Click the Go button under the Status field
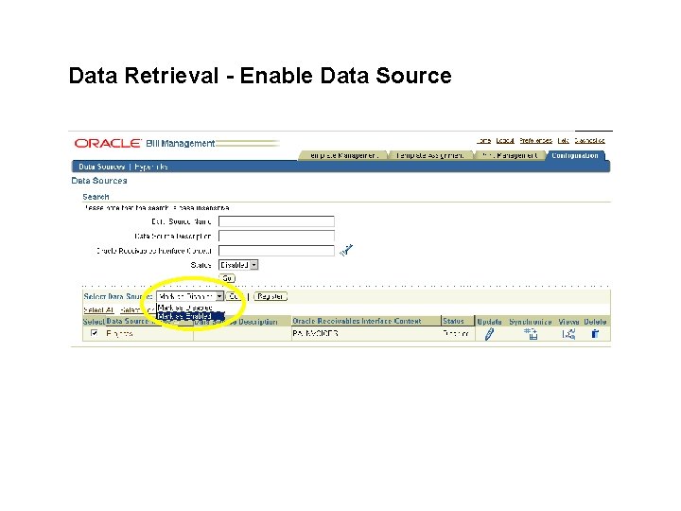The image size is (681, 511). click(227, 278)
